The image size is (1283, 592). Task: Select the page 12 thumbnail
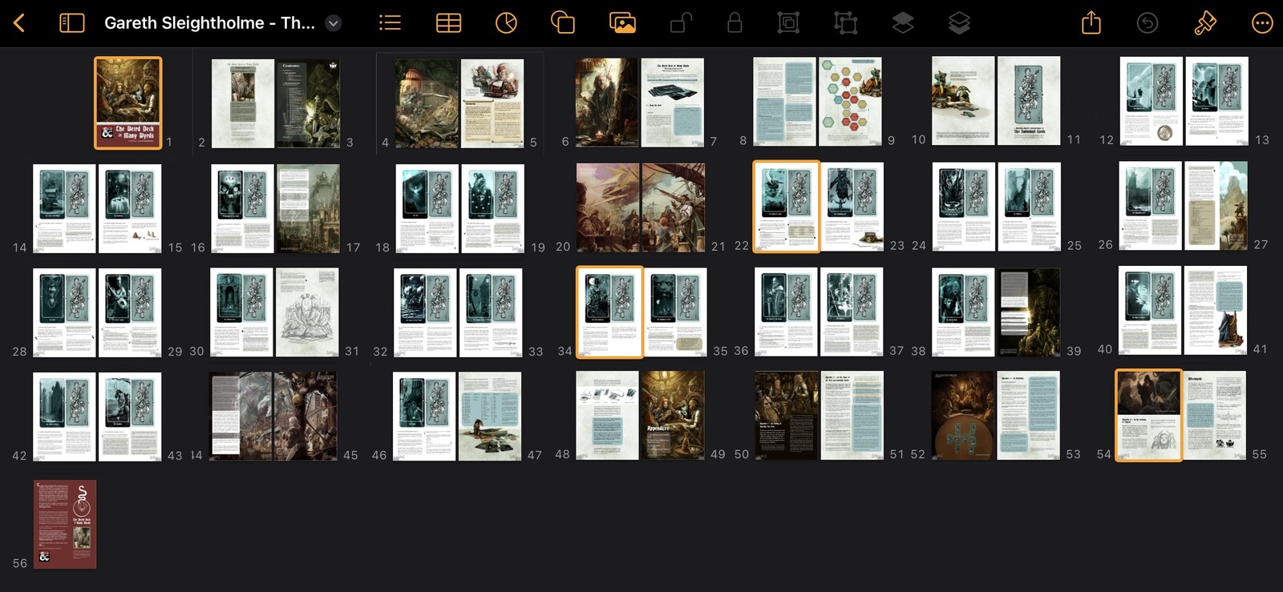[x=1151, y=101]
